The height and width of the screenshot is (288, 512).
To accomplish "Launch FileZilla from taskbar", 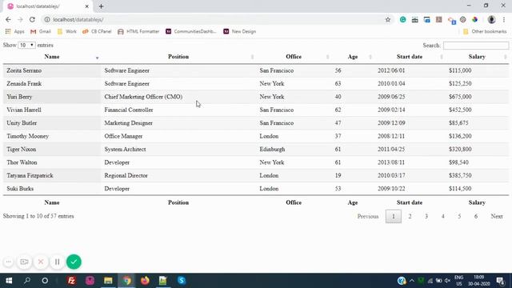I will click(71, 281).
